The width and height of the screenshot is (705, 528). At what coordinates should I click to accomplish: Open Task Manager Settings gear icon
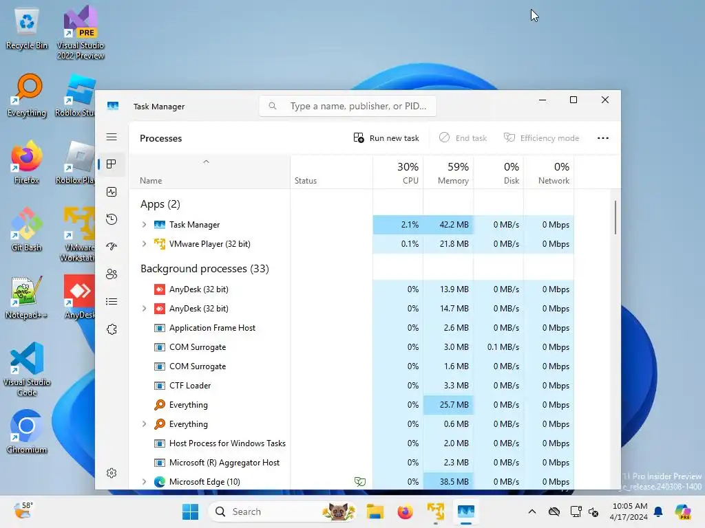coord(112,473)
